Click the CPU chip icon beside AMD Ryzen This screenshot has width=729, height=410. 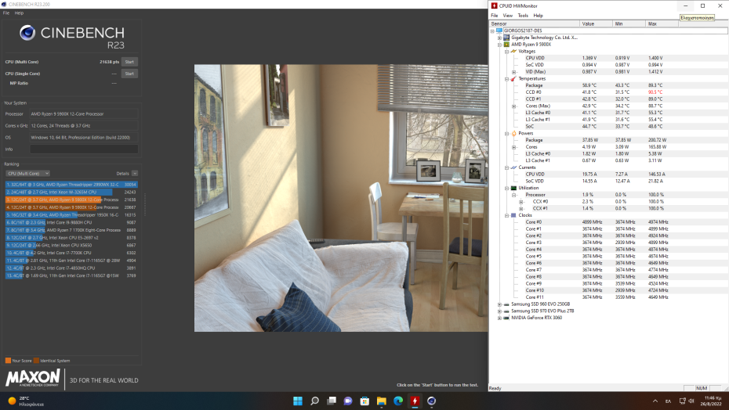[506, 45]
